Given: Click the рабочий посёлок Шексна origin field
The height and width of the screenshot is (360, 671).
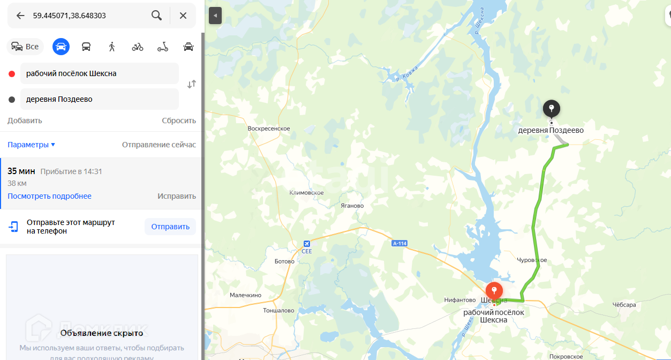Looking at the screenshot, I should (100, 73).
